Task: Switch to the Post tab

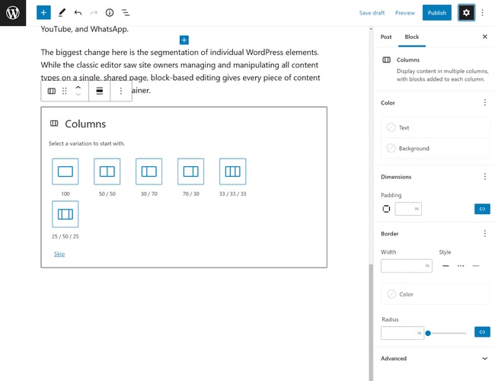Action: (386, 37)
